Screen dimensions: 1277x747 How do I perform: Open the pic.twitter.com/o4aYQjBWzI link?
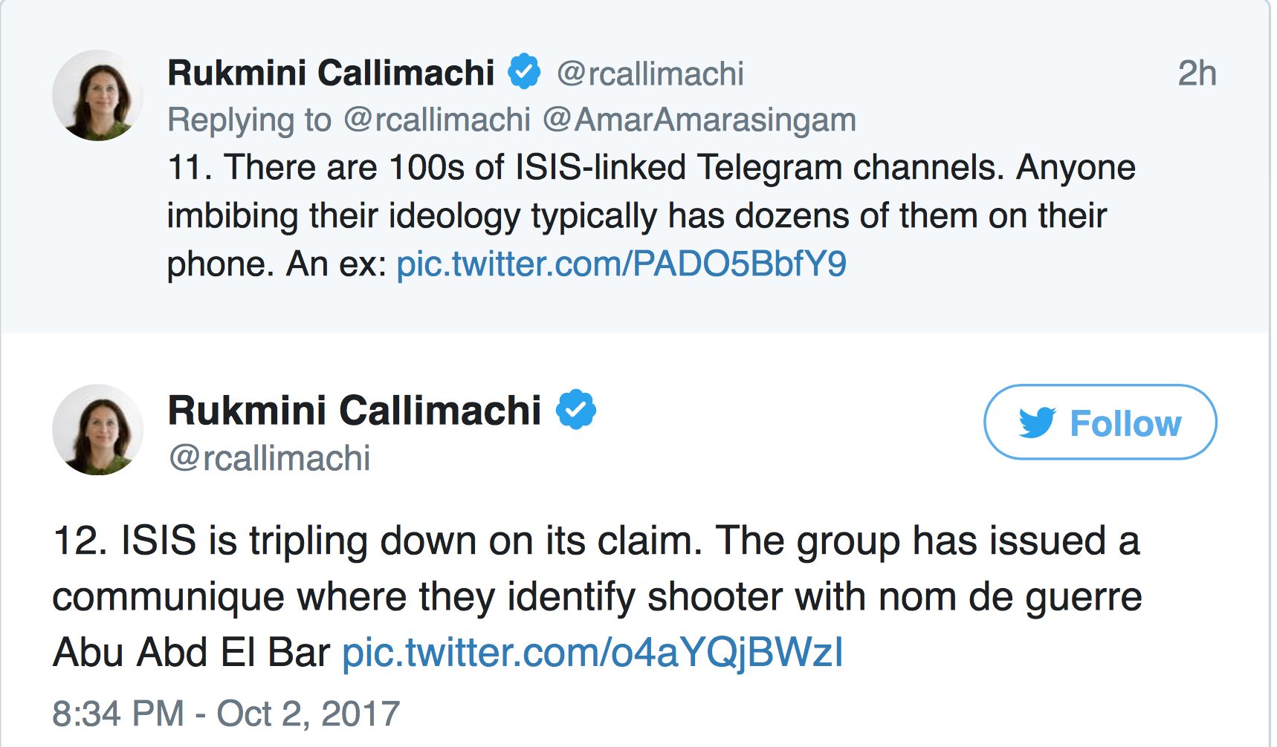pos(592,653)
